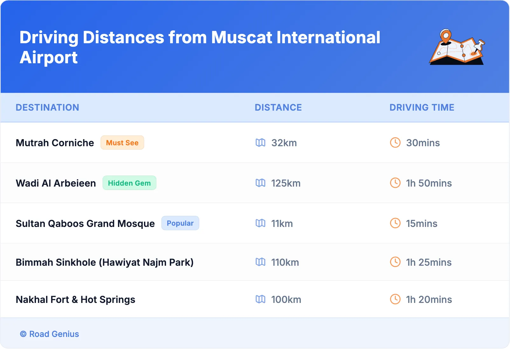510x349 pixels.
Task: Click the clock icon beside 15mins
Action: 395,223
